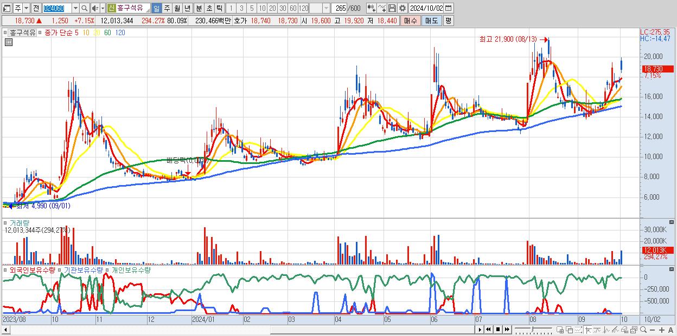Click the green 신 badge icon

(x=111, y=8)
